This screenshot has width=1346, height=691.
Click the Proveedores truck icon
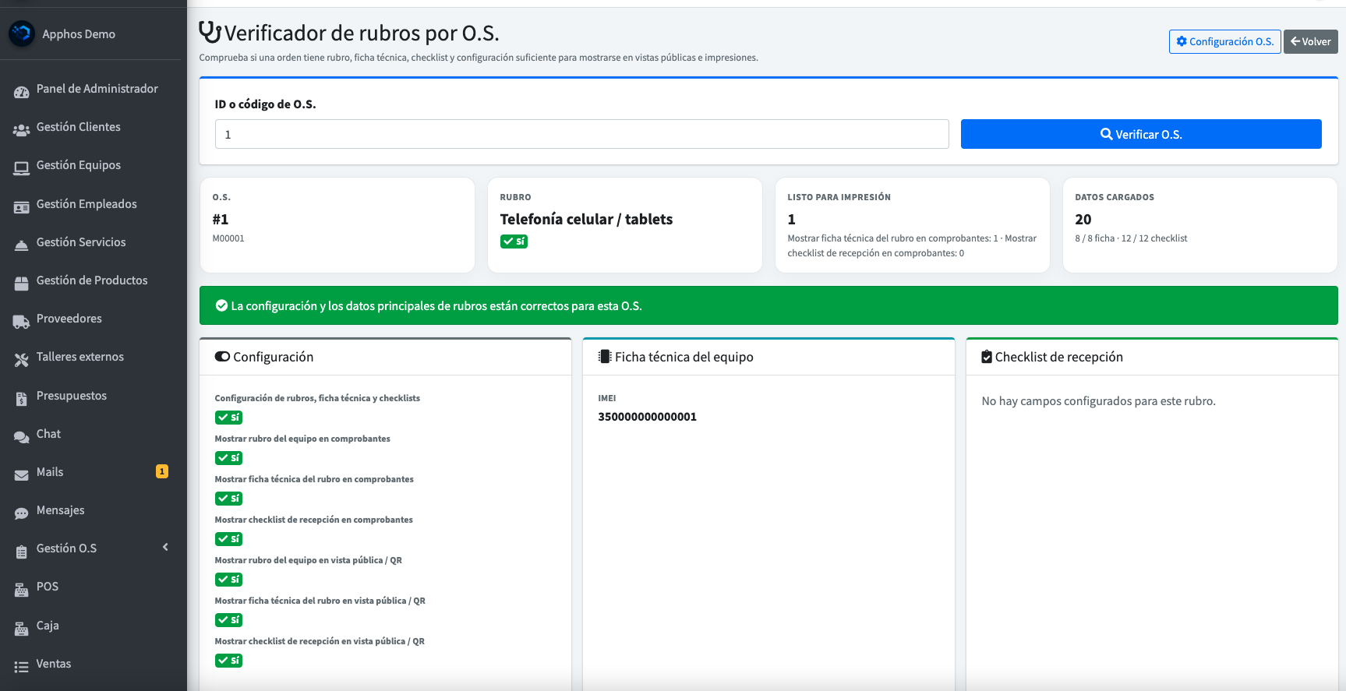(x=22, y=322)
